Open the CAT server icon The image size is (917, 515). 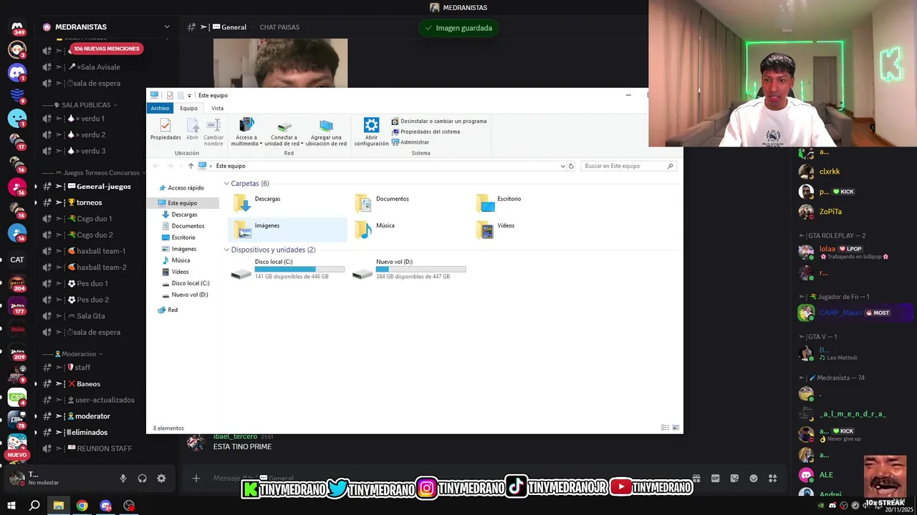point(17,260)
